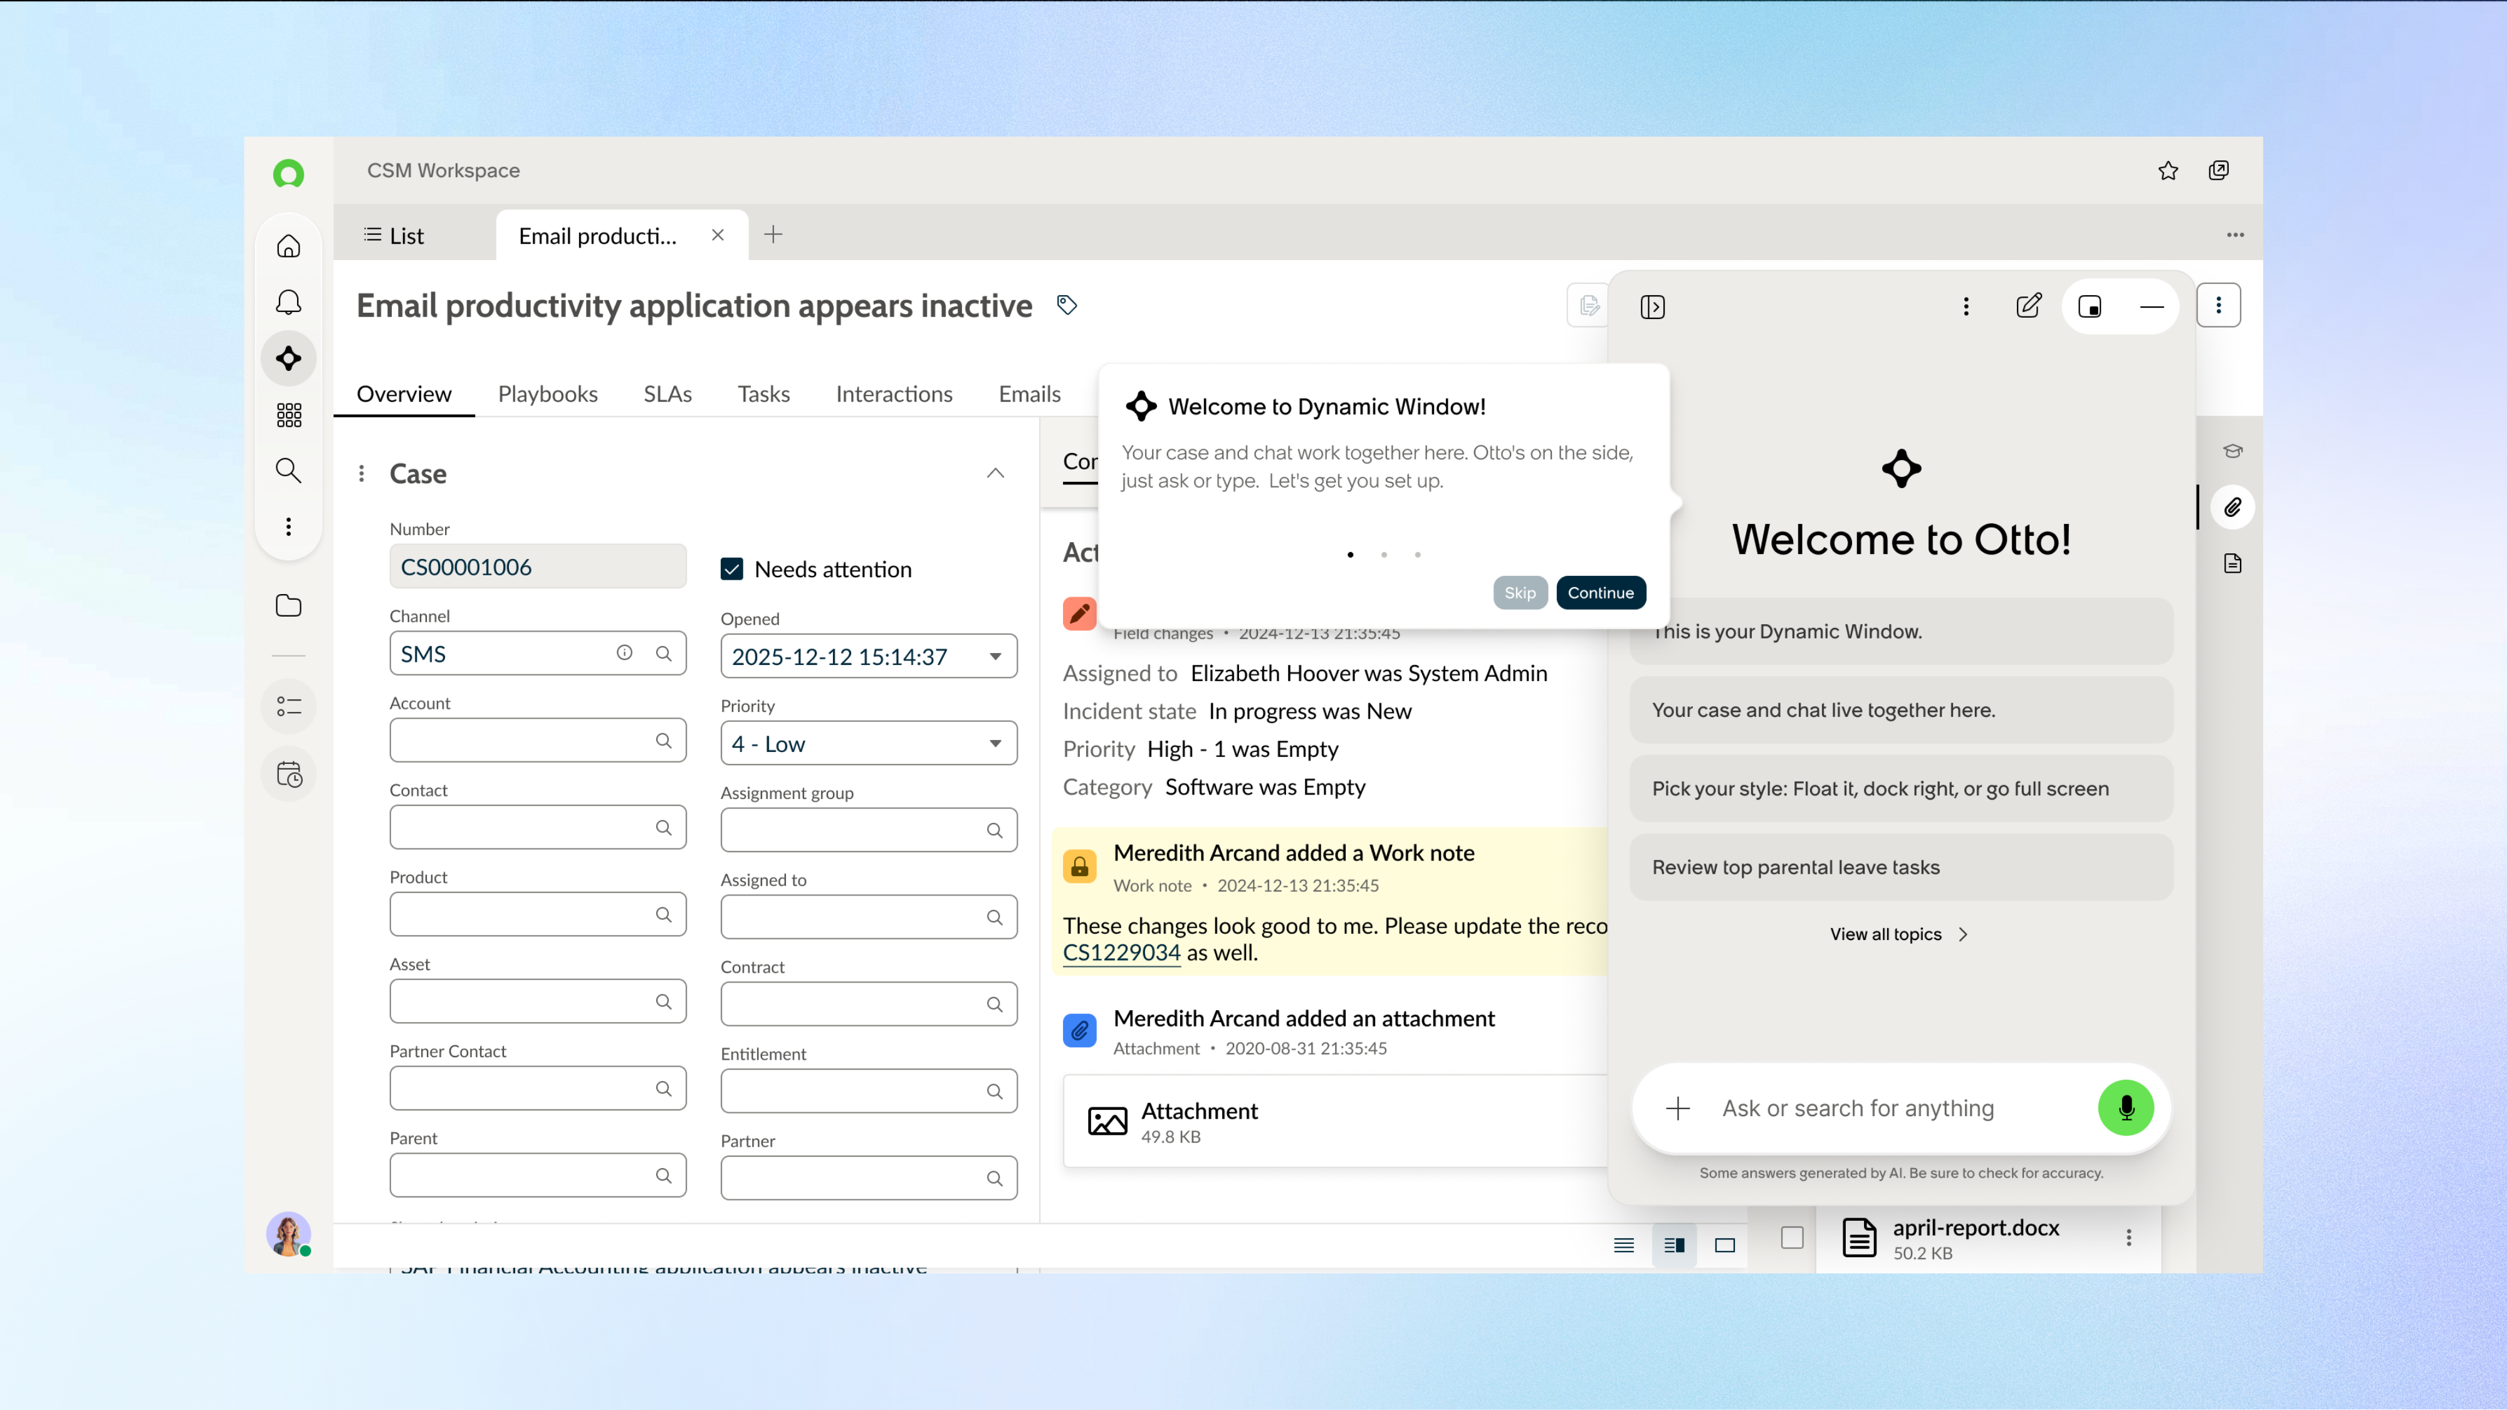
Task: Click the user avatar at bottom left
Action: pos(288,1234)
